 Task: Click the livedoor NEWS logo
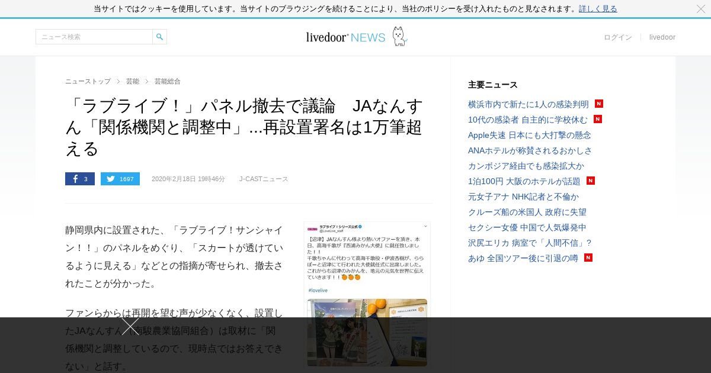357,37
